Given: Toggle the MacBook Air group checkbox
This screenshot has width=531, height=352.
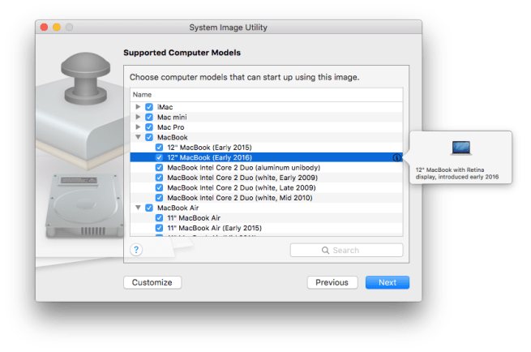Looking at the screenshot, I should [149, 208].
